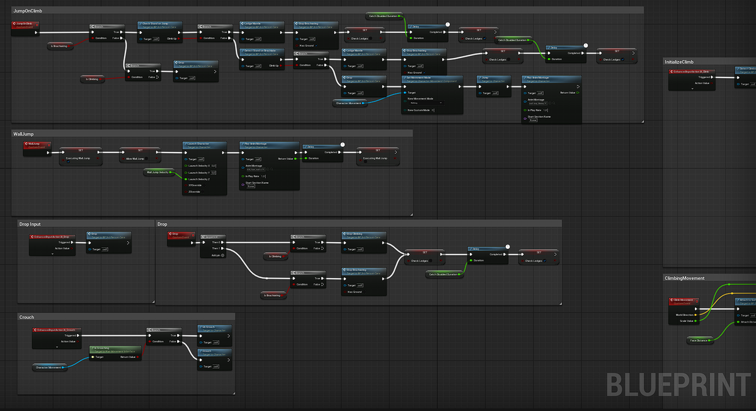Expand the EnhancedInputAction IA_Crouch node's extra pins
The image size is (756, 411).
57,346
